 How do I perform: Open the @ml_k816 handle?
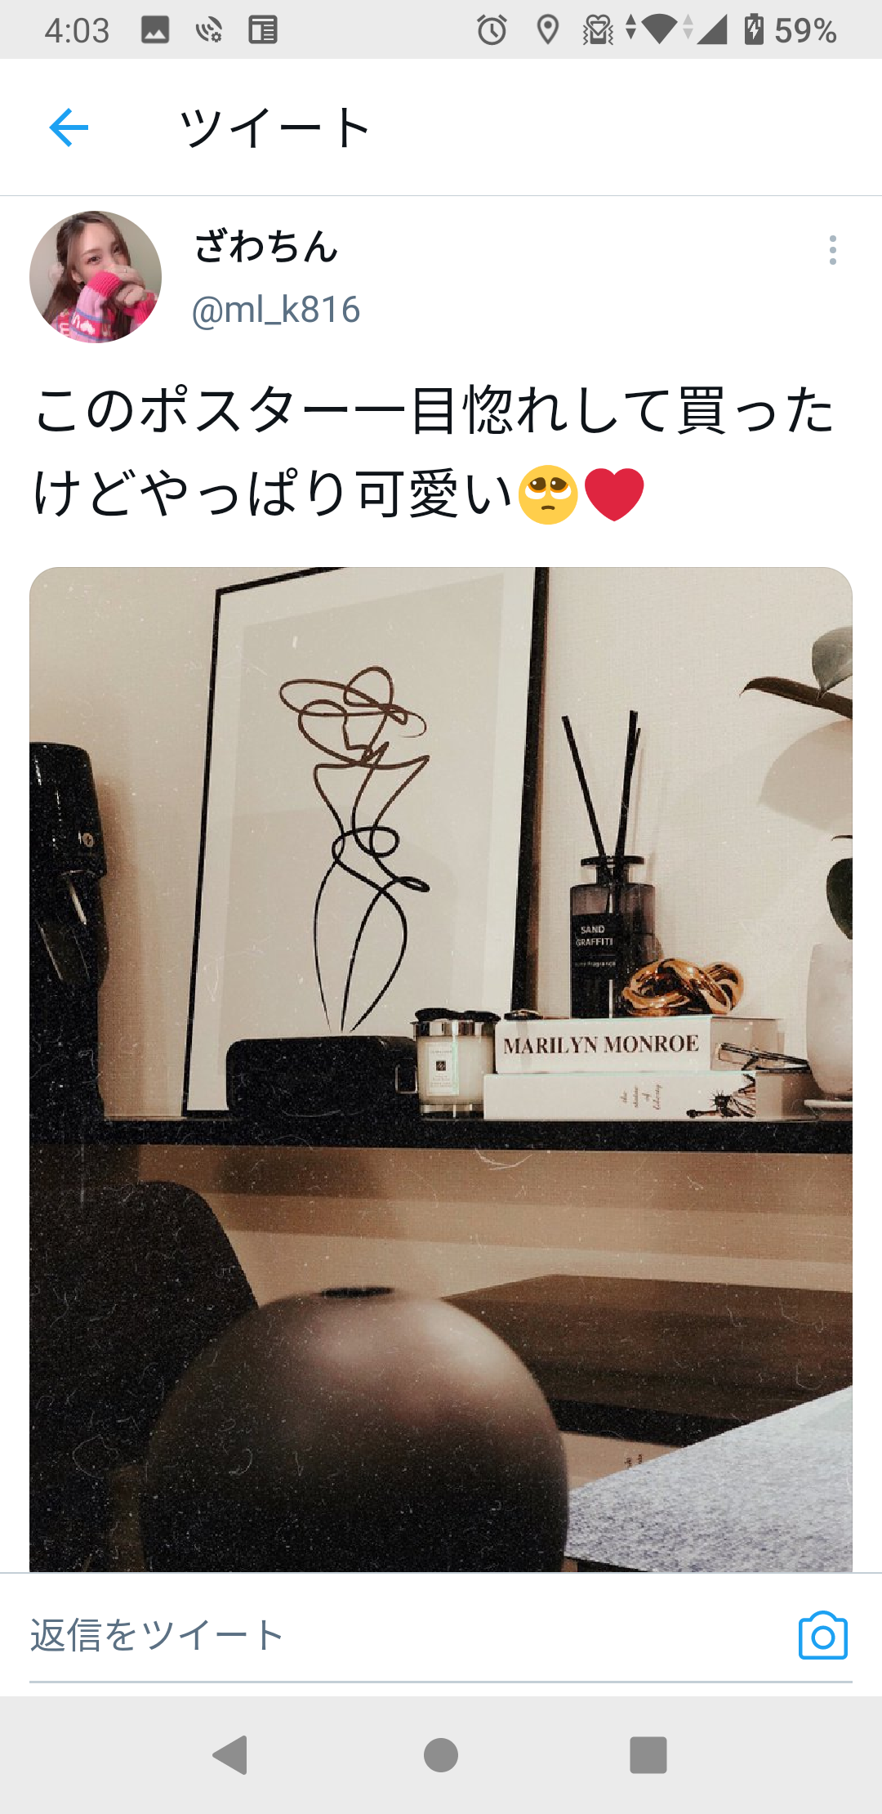click(x=276, y=310)
